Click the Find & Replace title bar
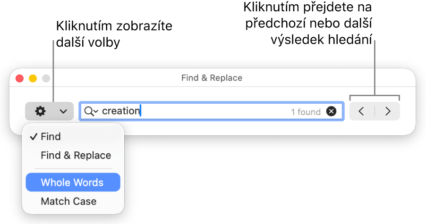The width and height of the screenshot is (426, 224). click(x=212, y=78)
